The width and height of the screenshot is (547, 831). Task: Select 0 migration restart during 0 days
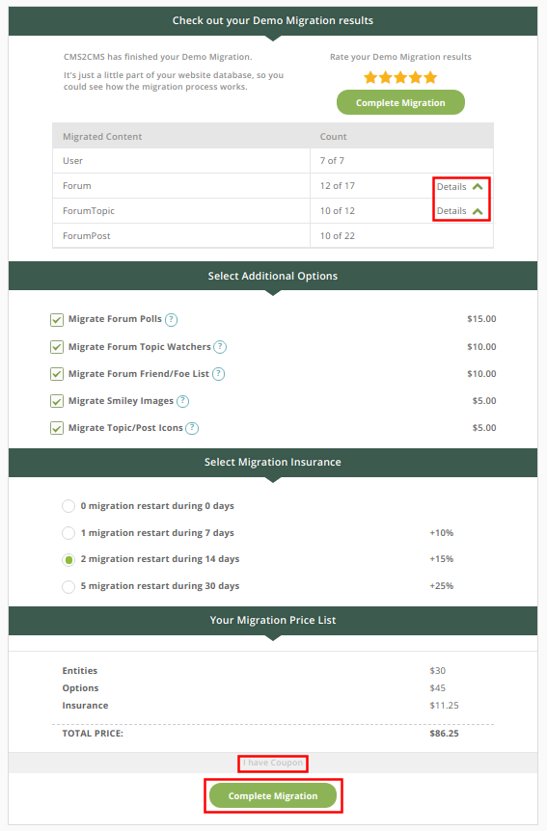click(68, 506)
